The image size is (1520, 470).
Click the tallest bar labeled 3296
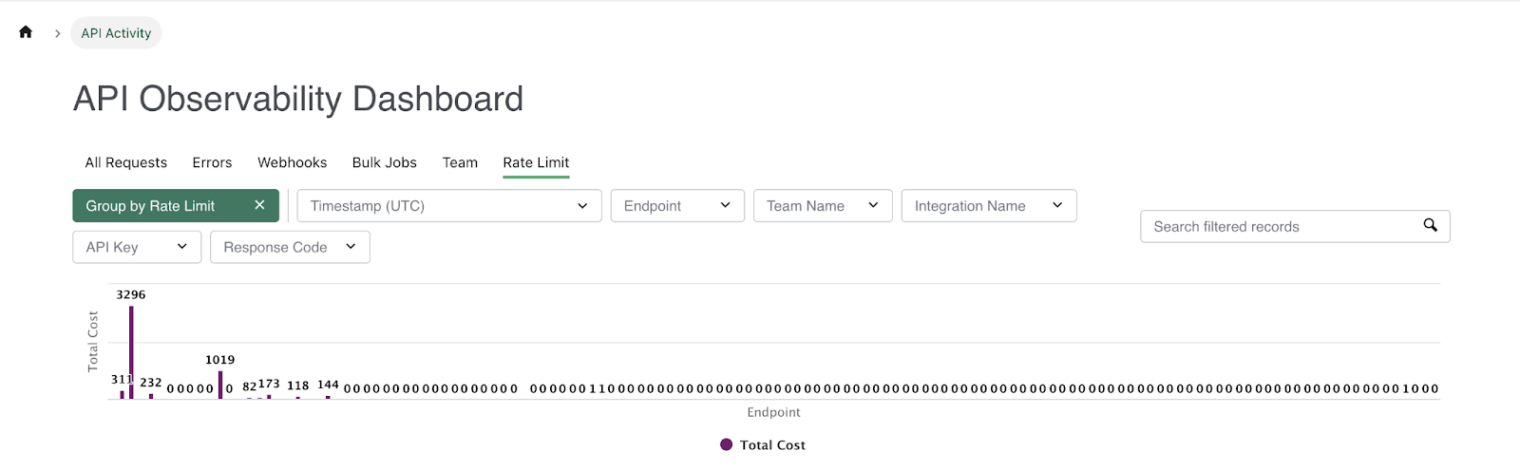[x=131, y=351]
